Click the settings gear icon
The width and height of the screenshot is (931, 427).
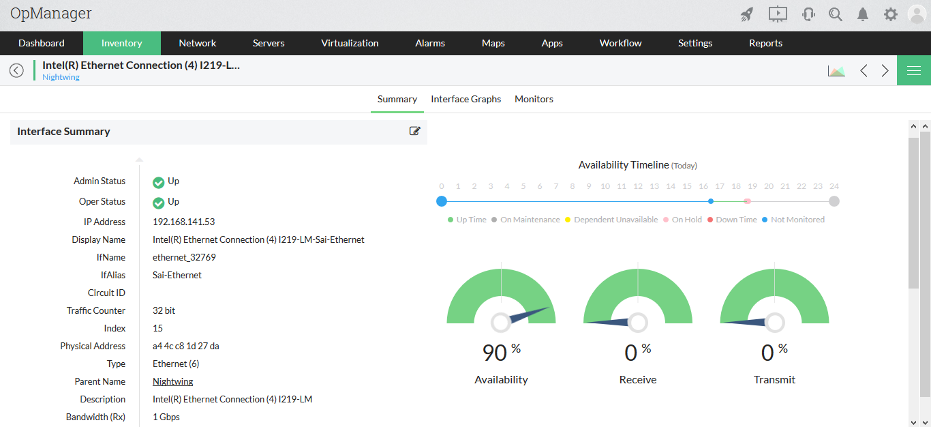(x=890, y=14)
